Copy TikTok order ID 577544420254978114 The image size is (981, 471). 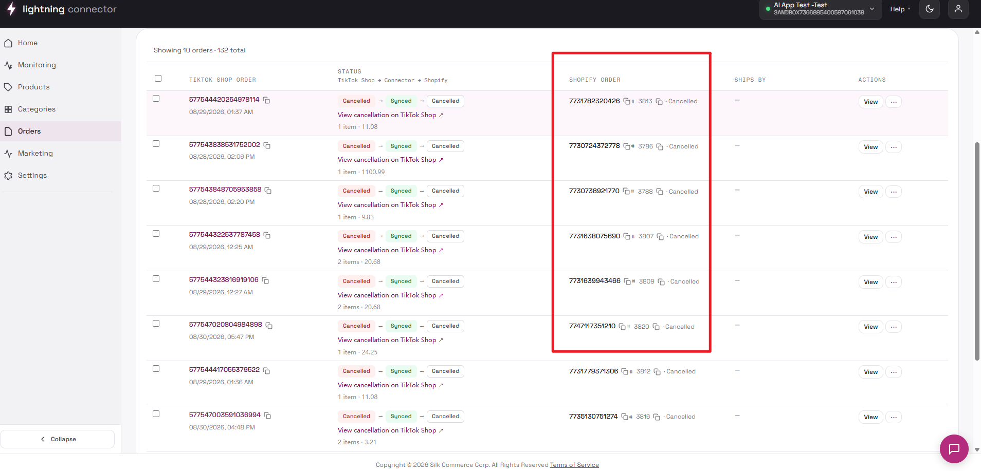(x=267, y=100)
